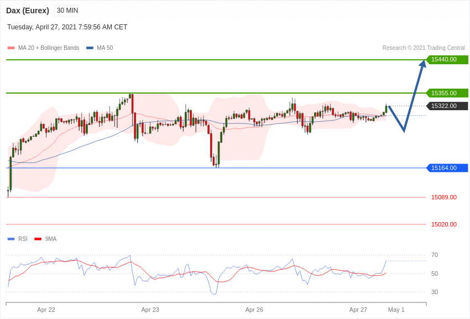Click the RSI legend label
The height and width of the screenshot is (319, 470).
click(23, 239)
